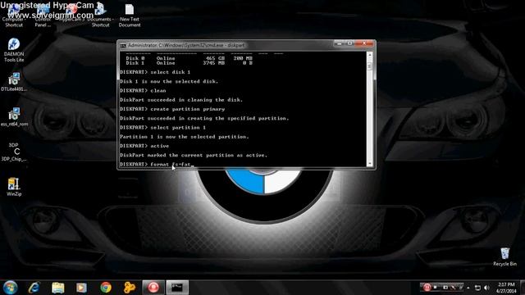Click 'Partition 1 is now the selected partition.'

[x=184, y=137]
